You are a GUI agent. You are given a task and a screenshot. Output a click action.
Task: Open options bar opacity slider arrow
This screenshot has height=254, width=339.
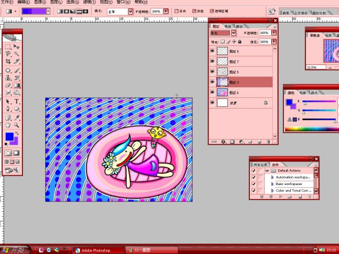pos(166,11)
